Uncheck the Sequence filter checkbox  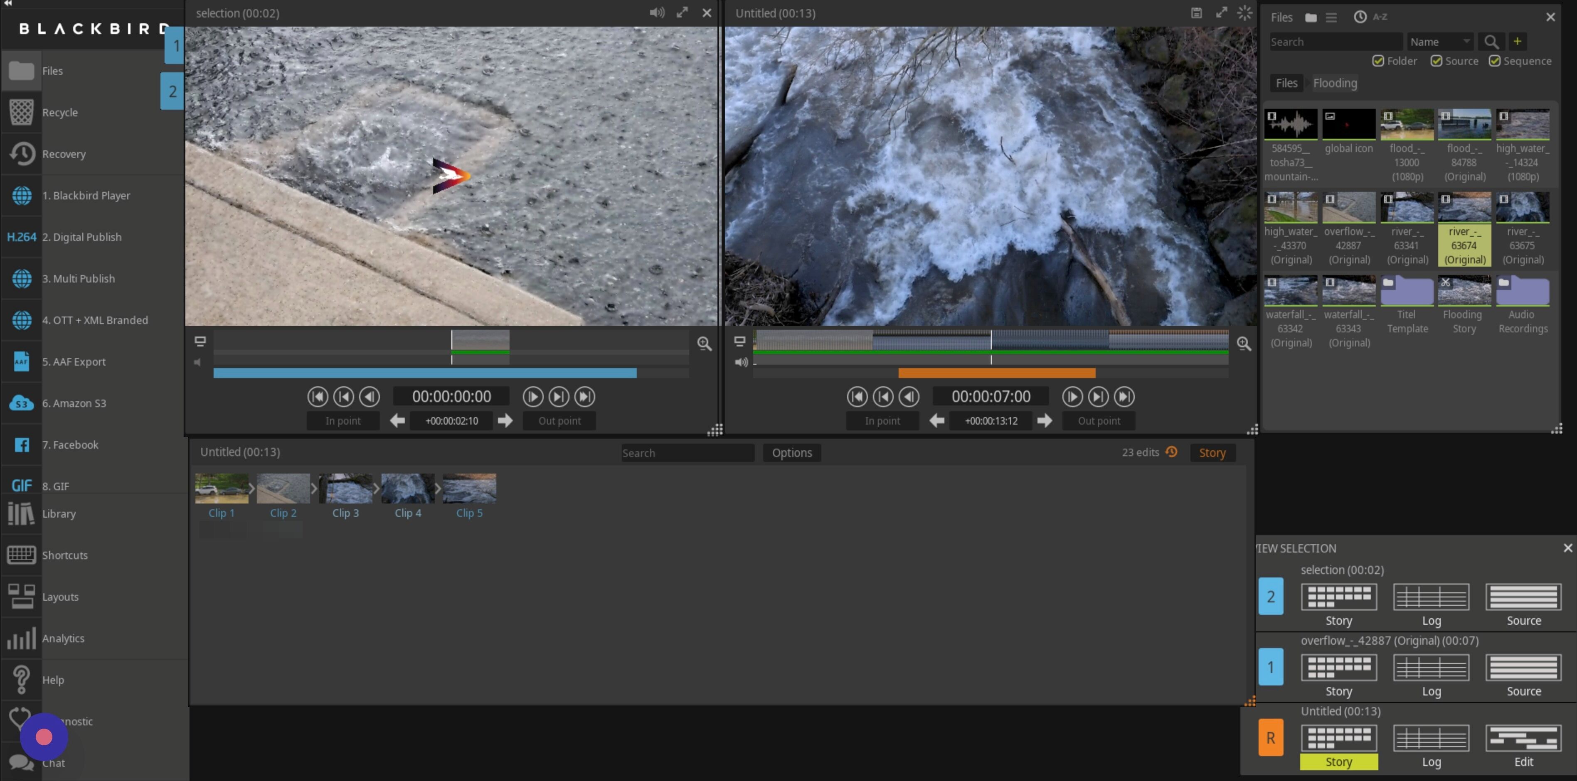tap(1494, 61)
